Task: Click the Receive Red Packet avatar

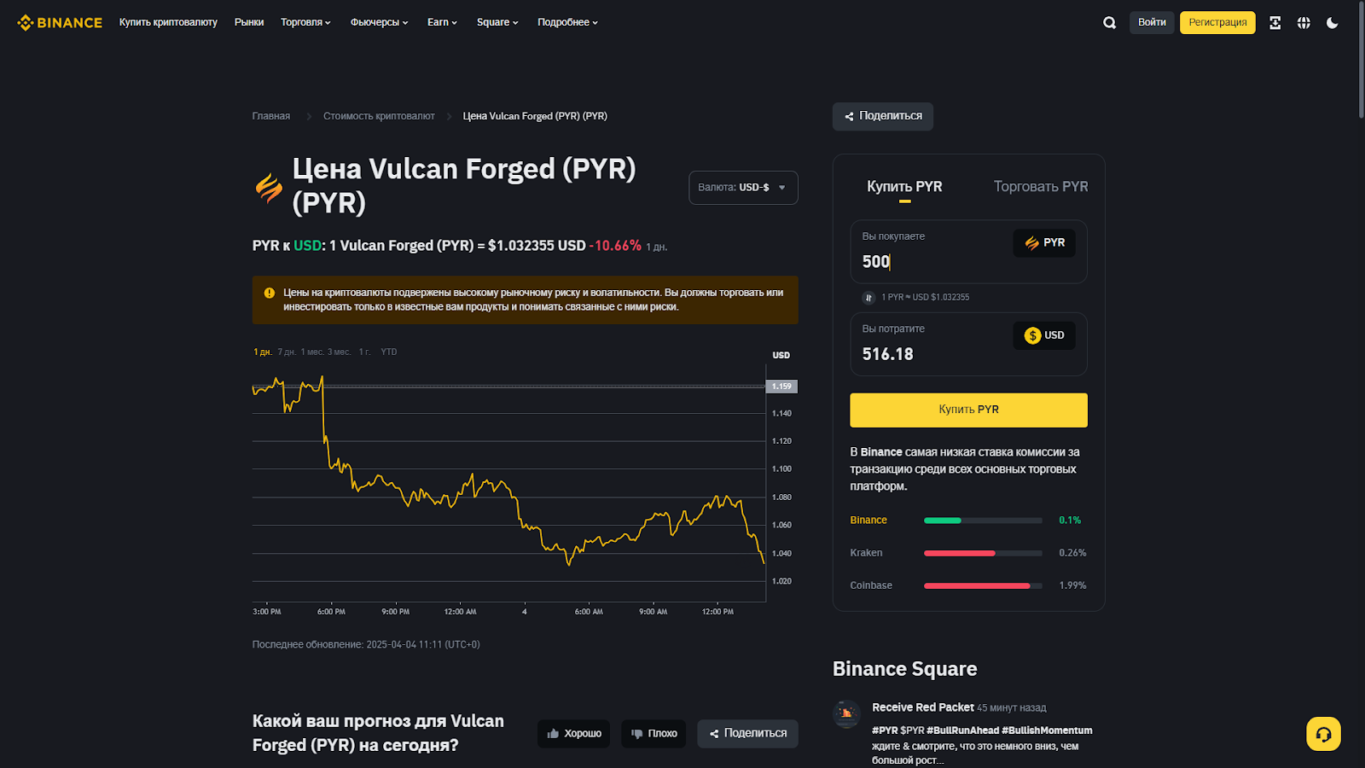Action: coord(846,713)
